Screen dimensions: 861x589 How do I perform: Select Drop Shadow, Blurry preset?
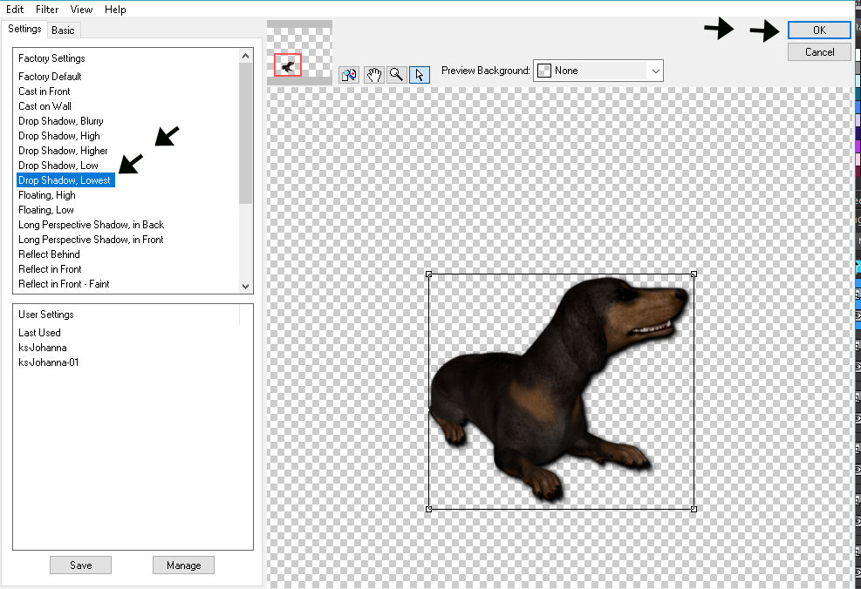pyautogui.click(x=61, y=121)
